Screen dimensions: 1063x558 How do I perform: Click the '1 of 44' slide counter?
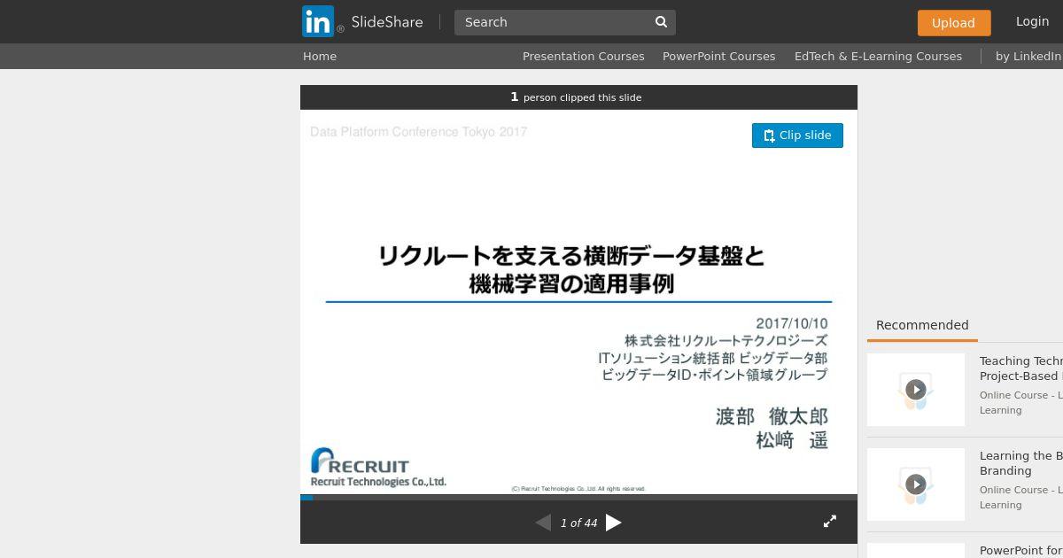[578, 523]
